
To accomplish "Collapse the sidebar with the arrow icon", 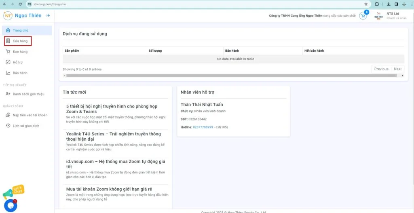I will [x=48, y=16].
